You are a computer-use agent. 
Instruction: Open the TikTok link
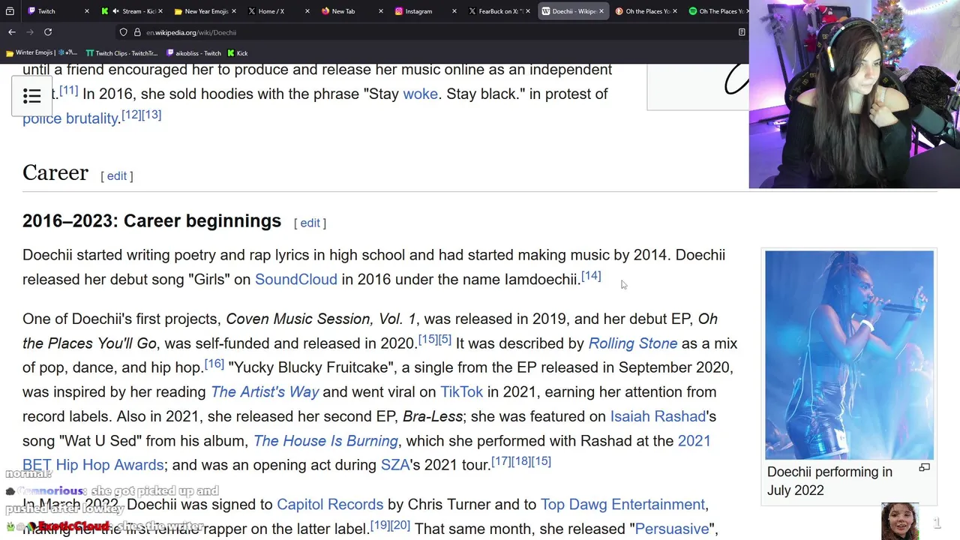[x=461, y=392]
